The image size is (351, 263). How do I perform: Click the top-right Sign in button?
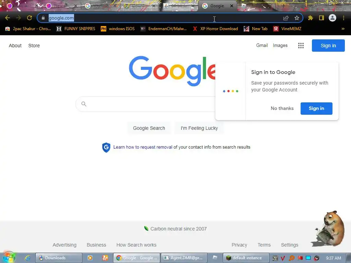tap(328, 46)
